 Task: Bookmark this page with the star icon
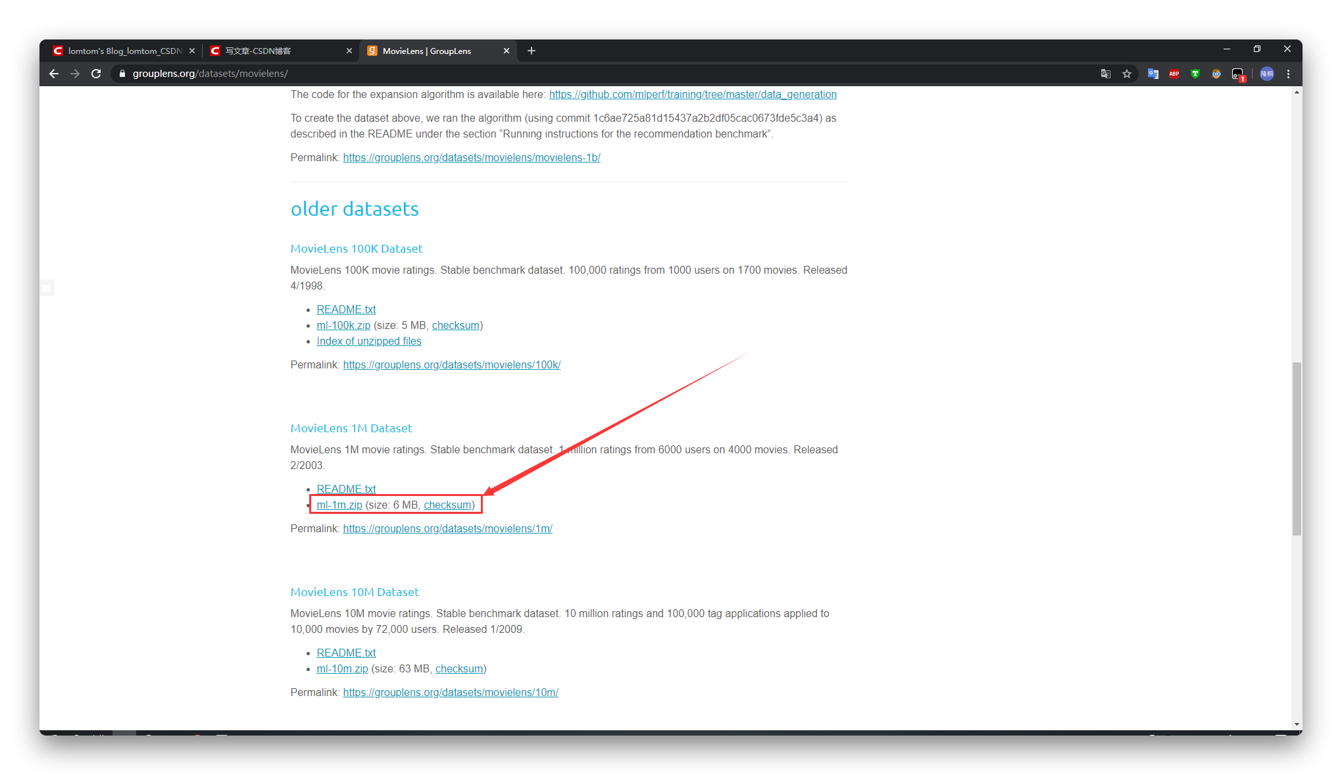tap(1127, 74)
